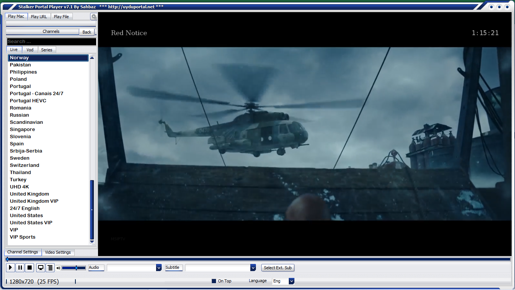Select Switzerland in the channel list
This screenshot has height=290, width=515.
click(48, 165)
